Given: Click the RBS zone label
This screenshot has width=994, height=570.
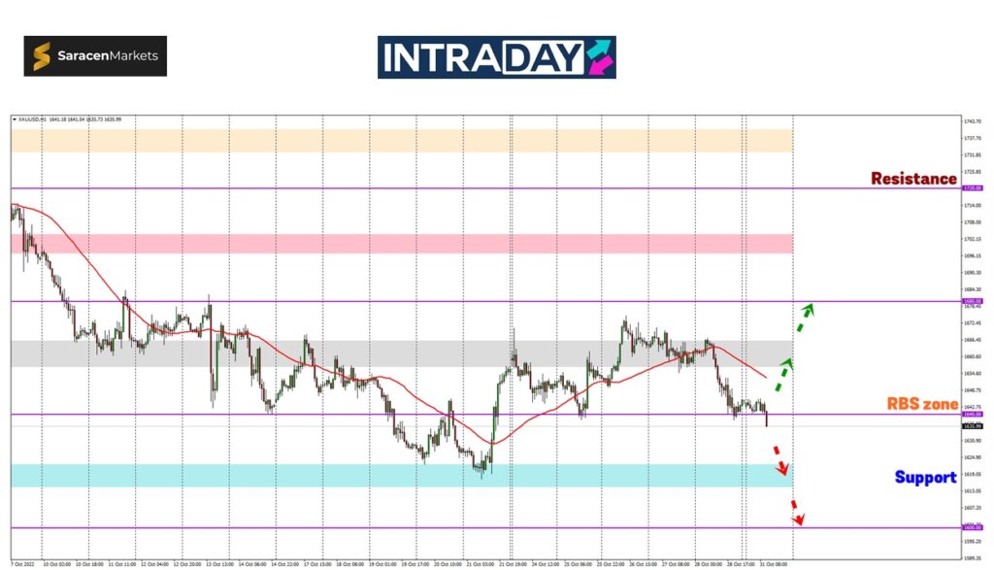Looking at the screenshot, I should pyautogui.click(x=922, y=404).
